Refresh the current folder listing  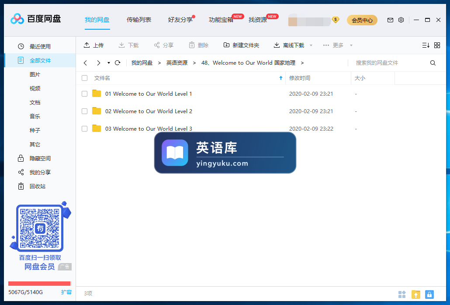pyautogui.click(x=118, y=63)
